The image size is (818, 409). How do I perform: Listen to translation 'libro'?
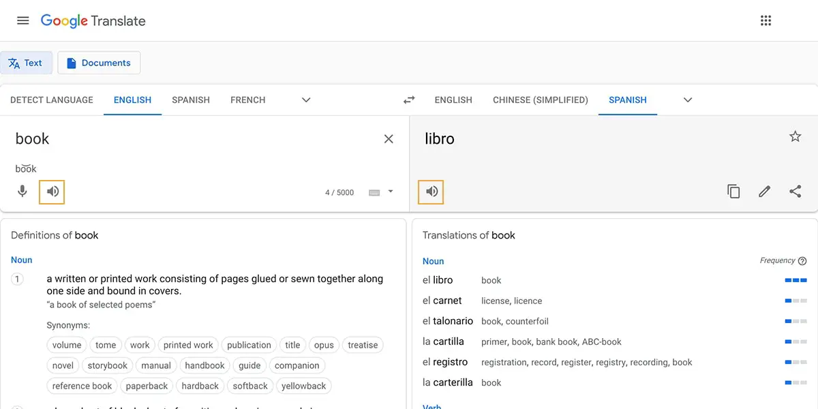(431, 192)
